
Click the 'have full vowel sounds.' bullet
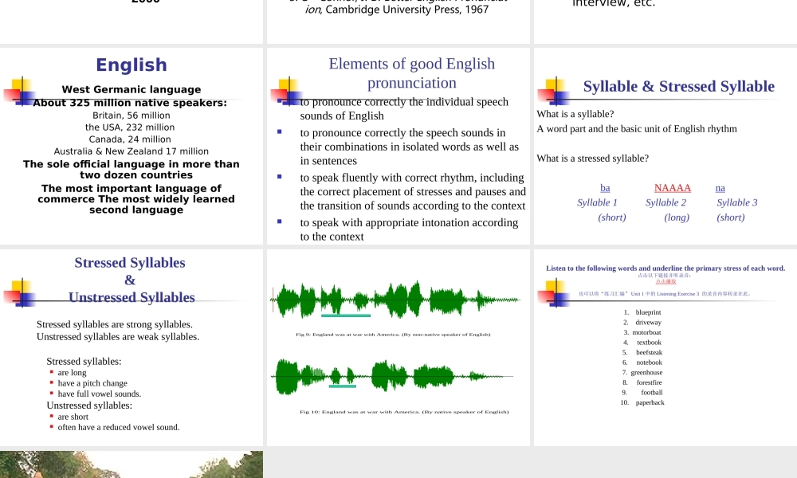(100, 394)
